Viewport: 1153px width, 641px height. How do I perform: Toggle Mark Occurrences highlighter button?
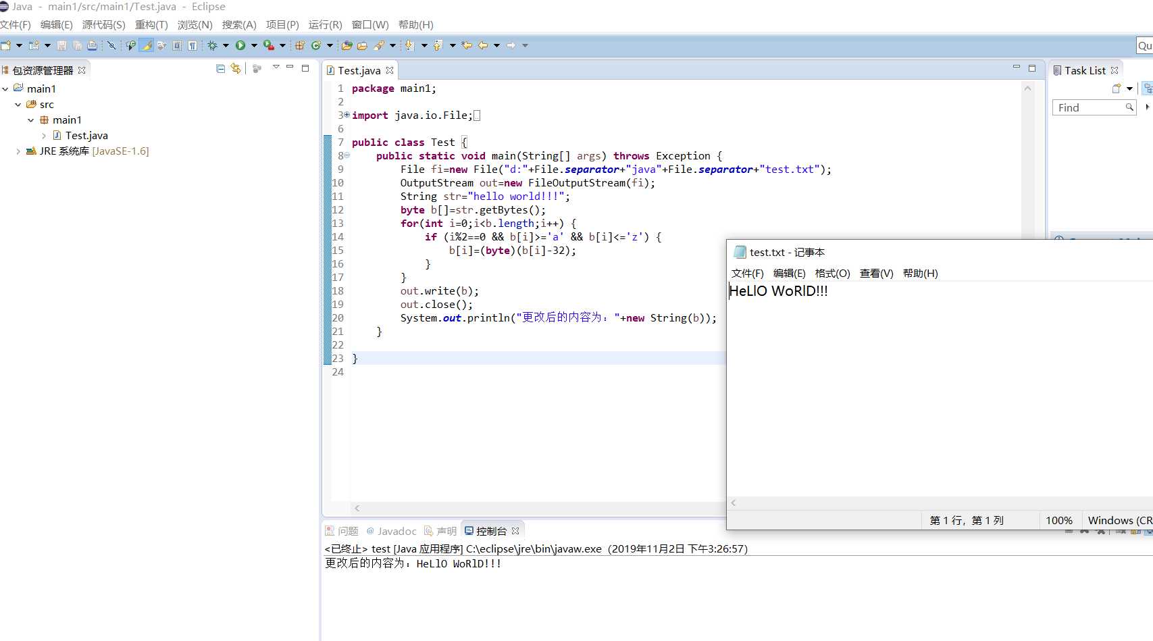[x=147, y=45]
